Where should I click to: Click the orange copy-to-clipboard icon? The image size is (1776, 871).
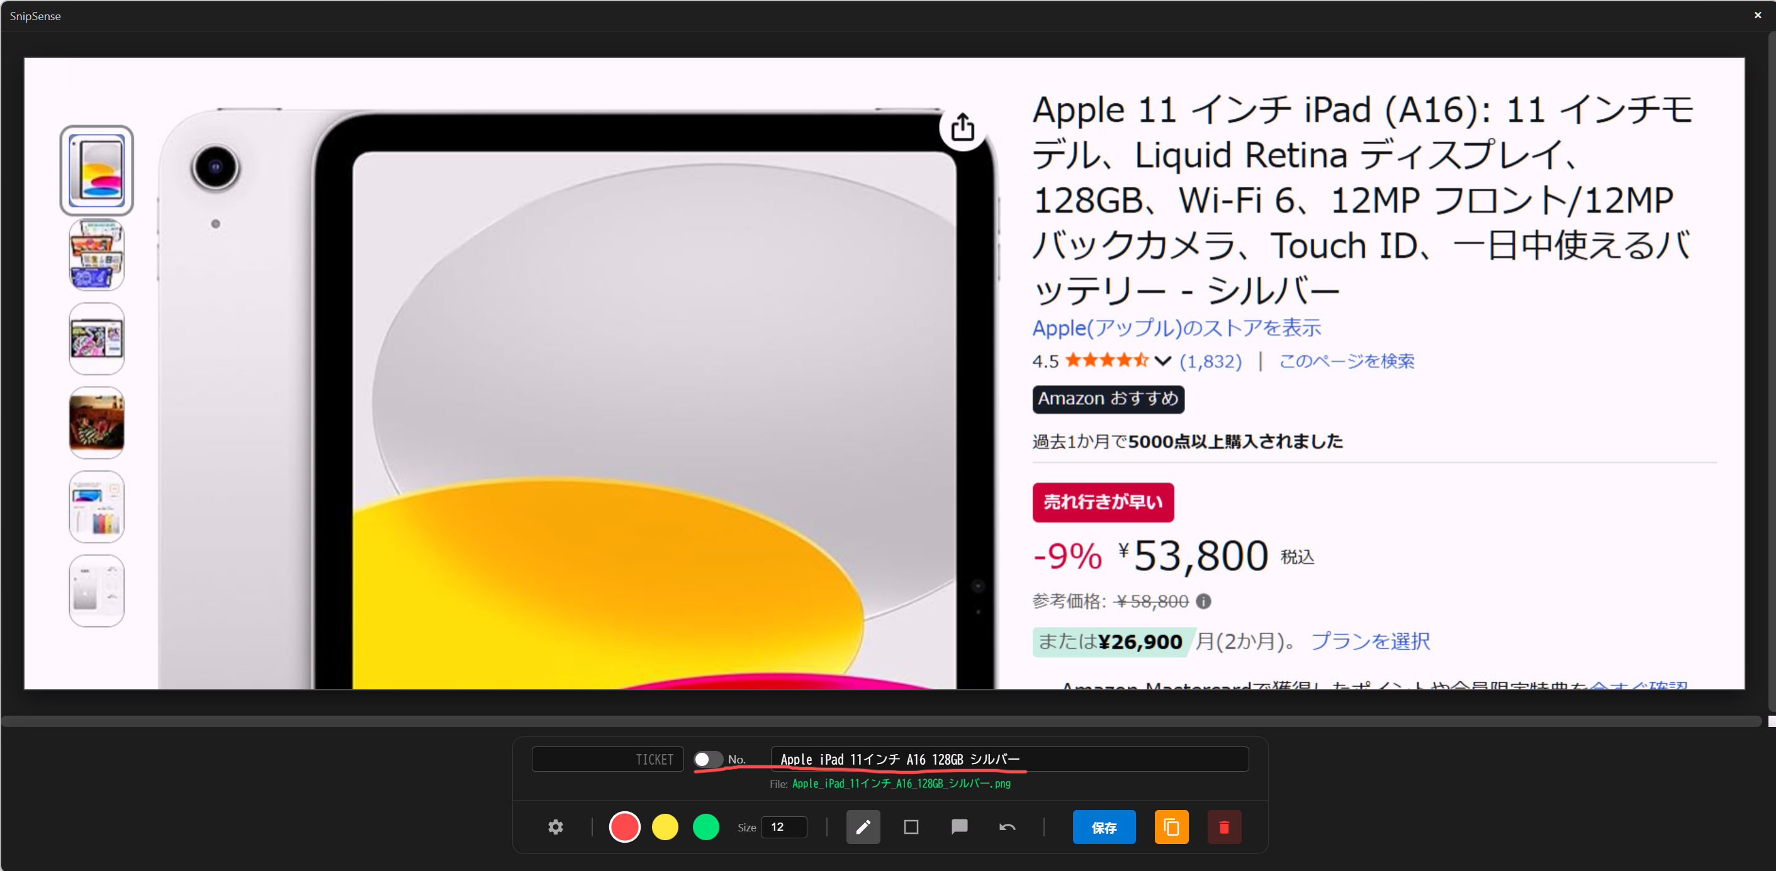pyautogui.click(x=1171, y=827)
